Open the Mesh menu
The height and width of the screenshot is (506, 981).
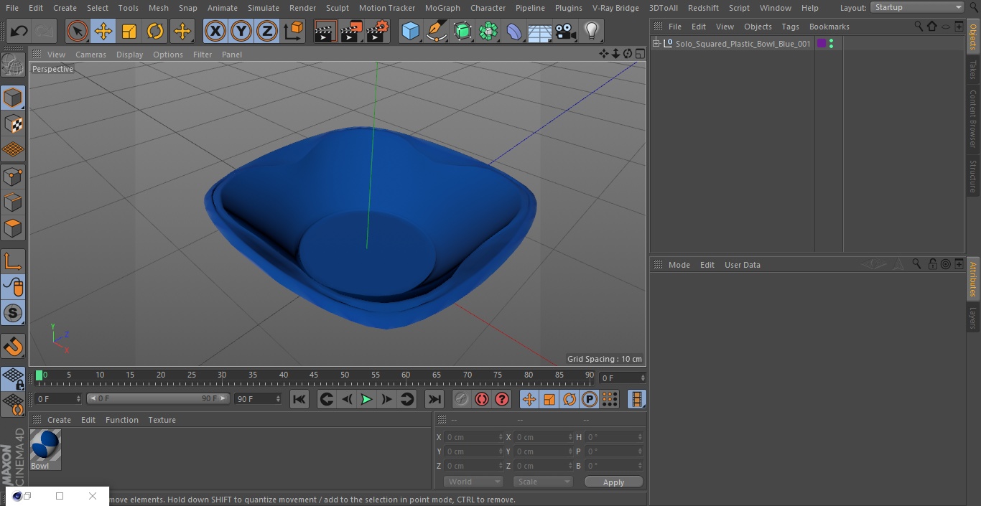click(159, 8)
